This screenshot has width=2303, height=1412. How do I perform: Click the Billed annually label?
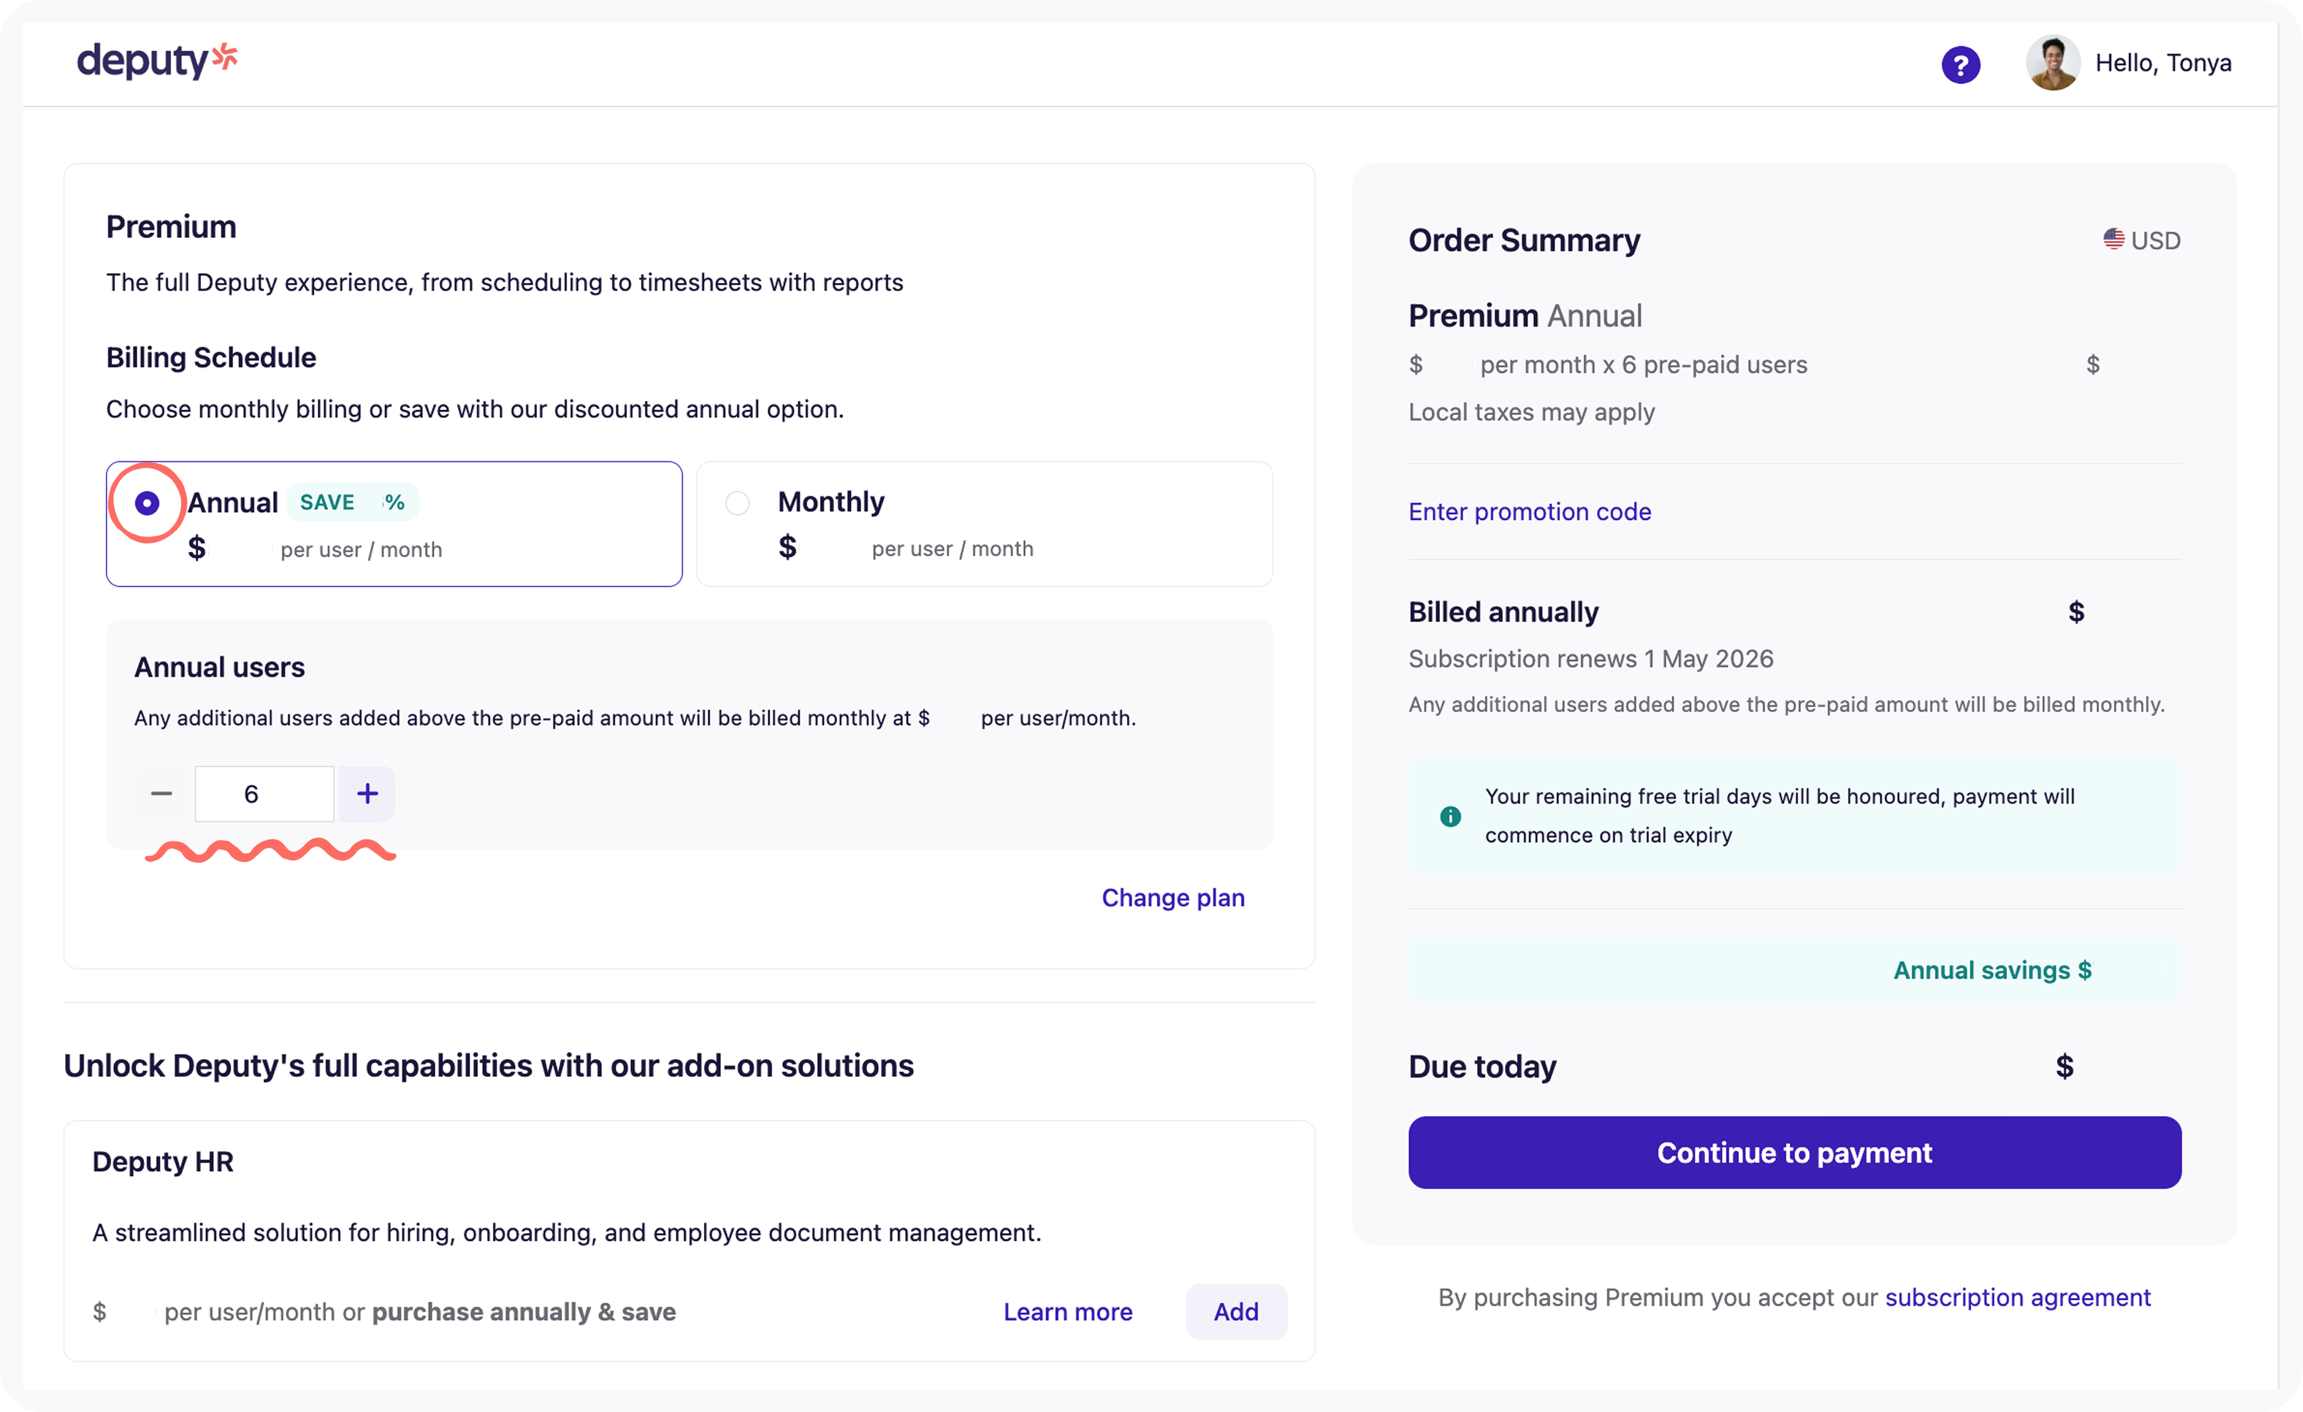point(1503,612)
